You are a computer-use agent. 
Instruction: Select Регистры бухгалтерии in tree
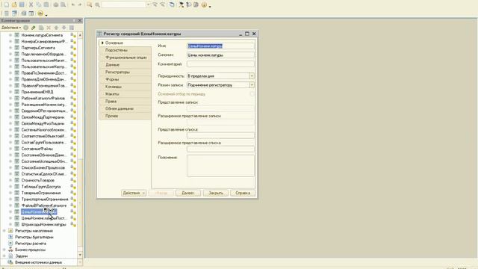(34, 237)
